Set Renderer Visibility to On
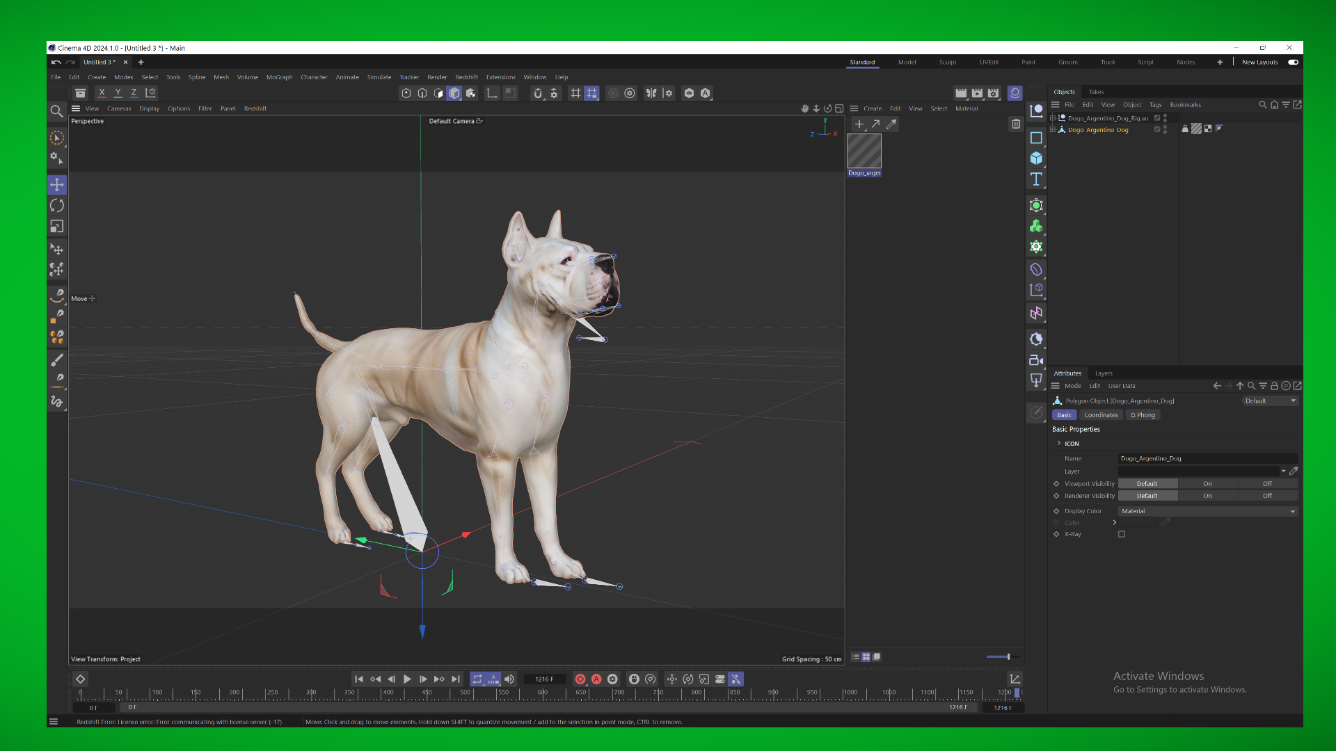The image size is (1336, 751). click(1207, 496)
